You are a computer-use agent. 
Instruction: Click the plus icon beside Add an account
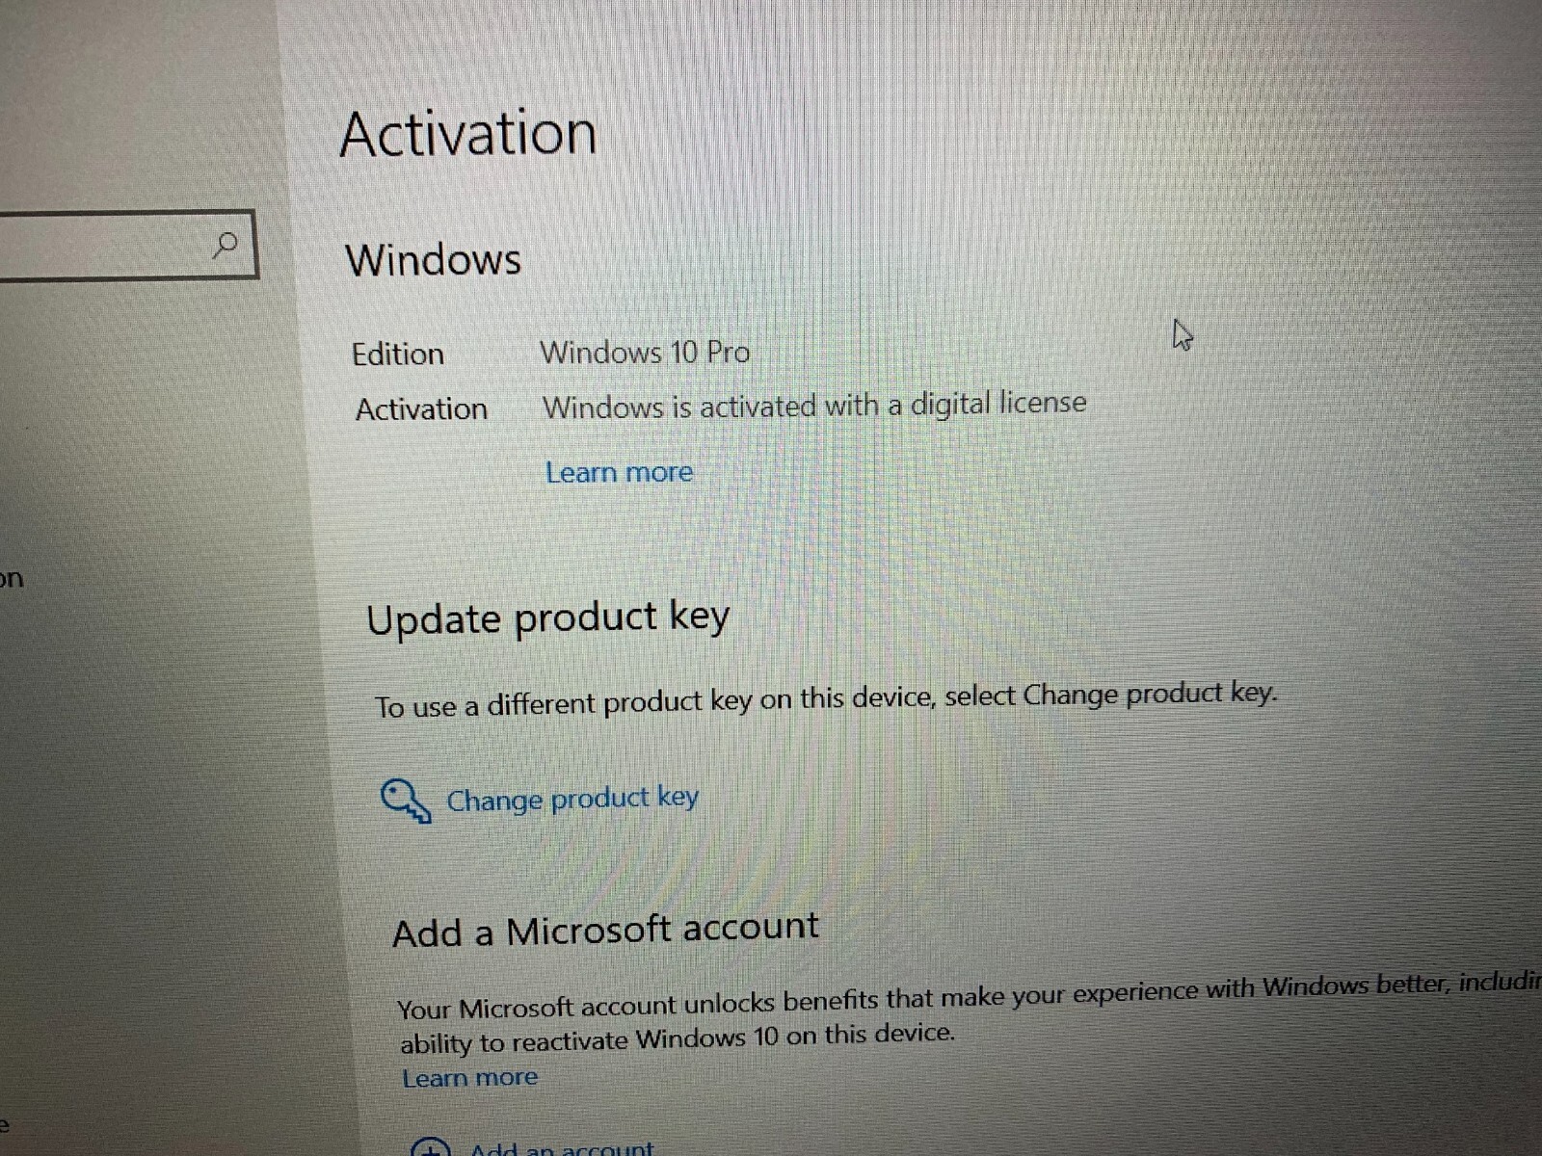(x=430, y=1147)
